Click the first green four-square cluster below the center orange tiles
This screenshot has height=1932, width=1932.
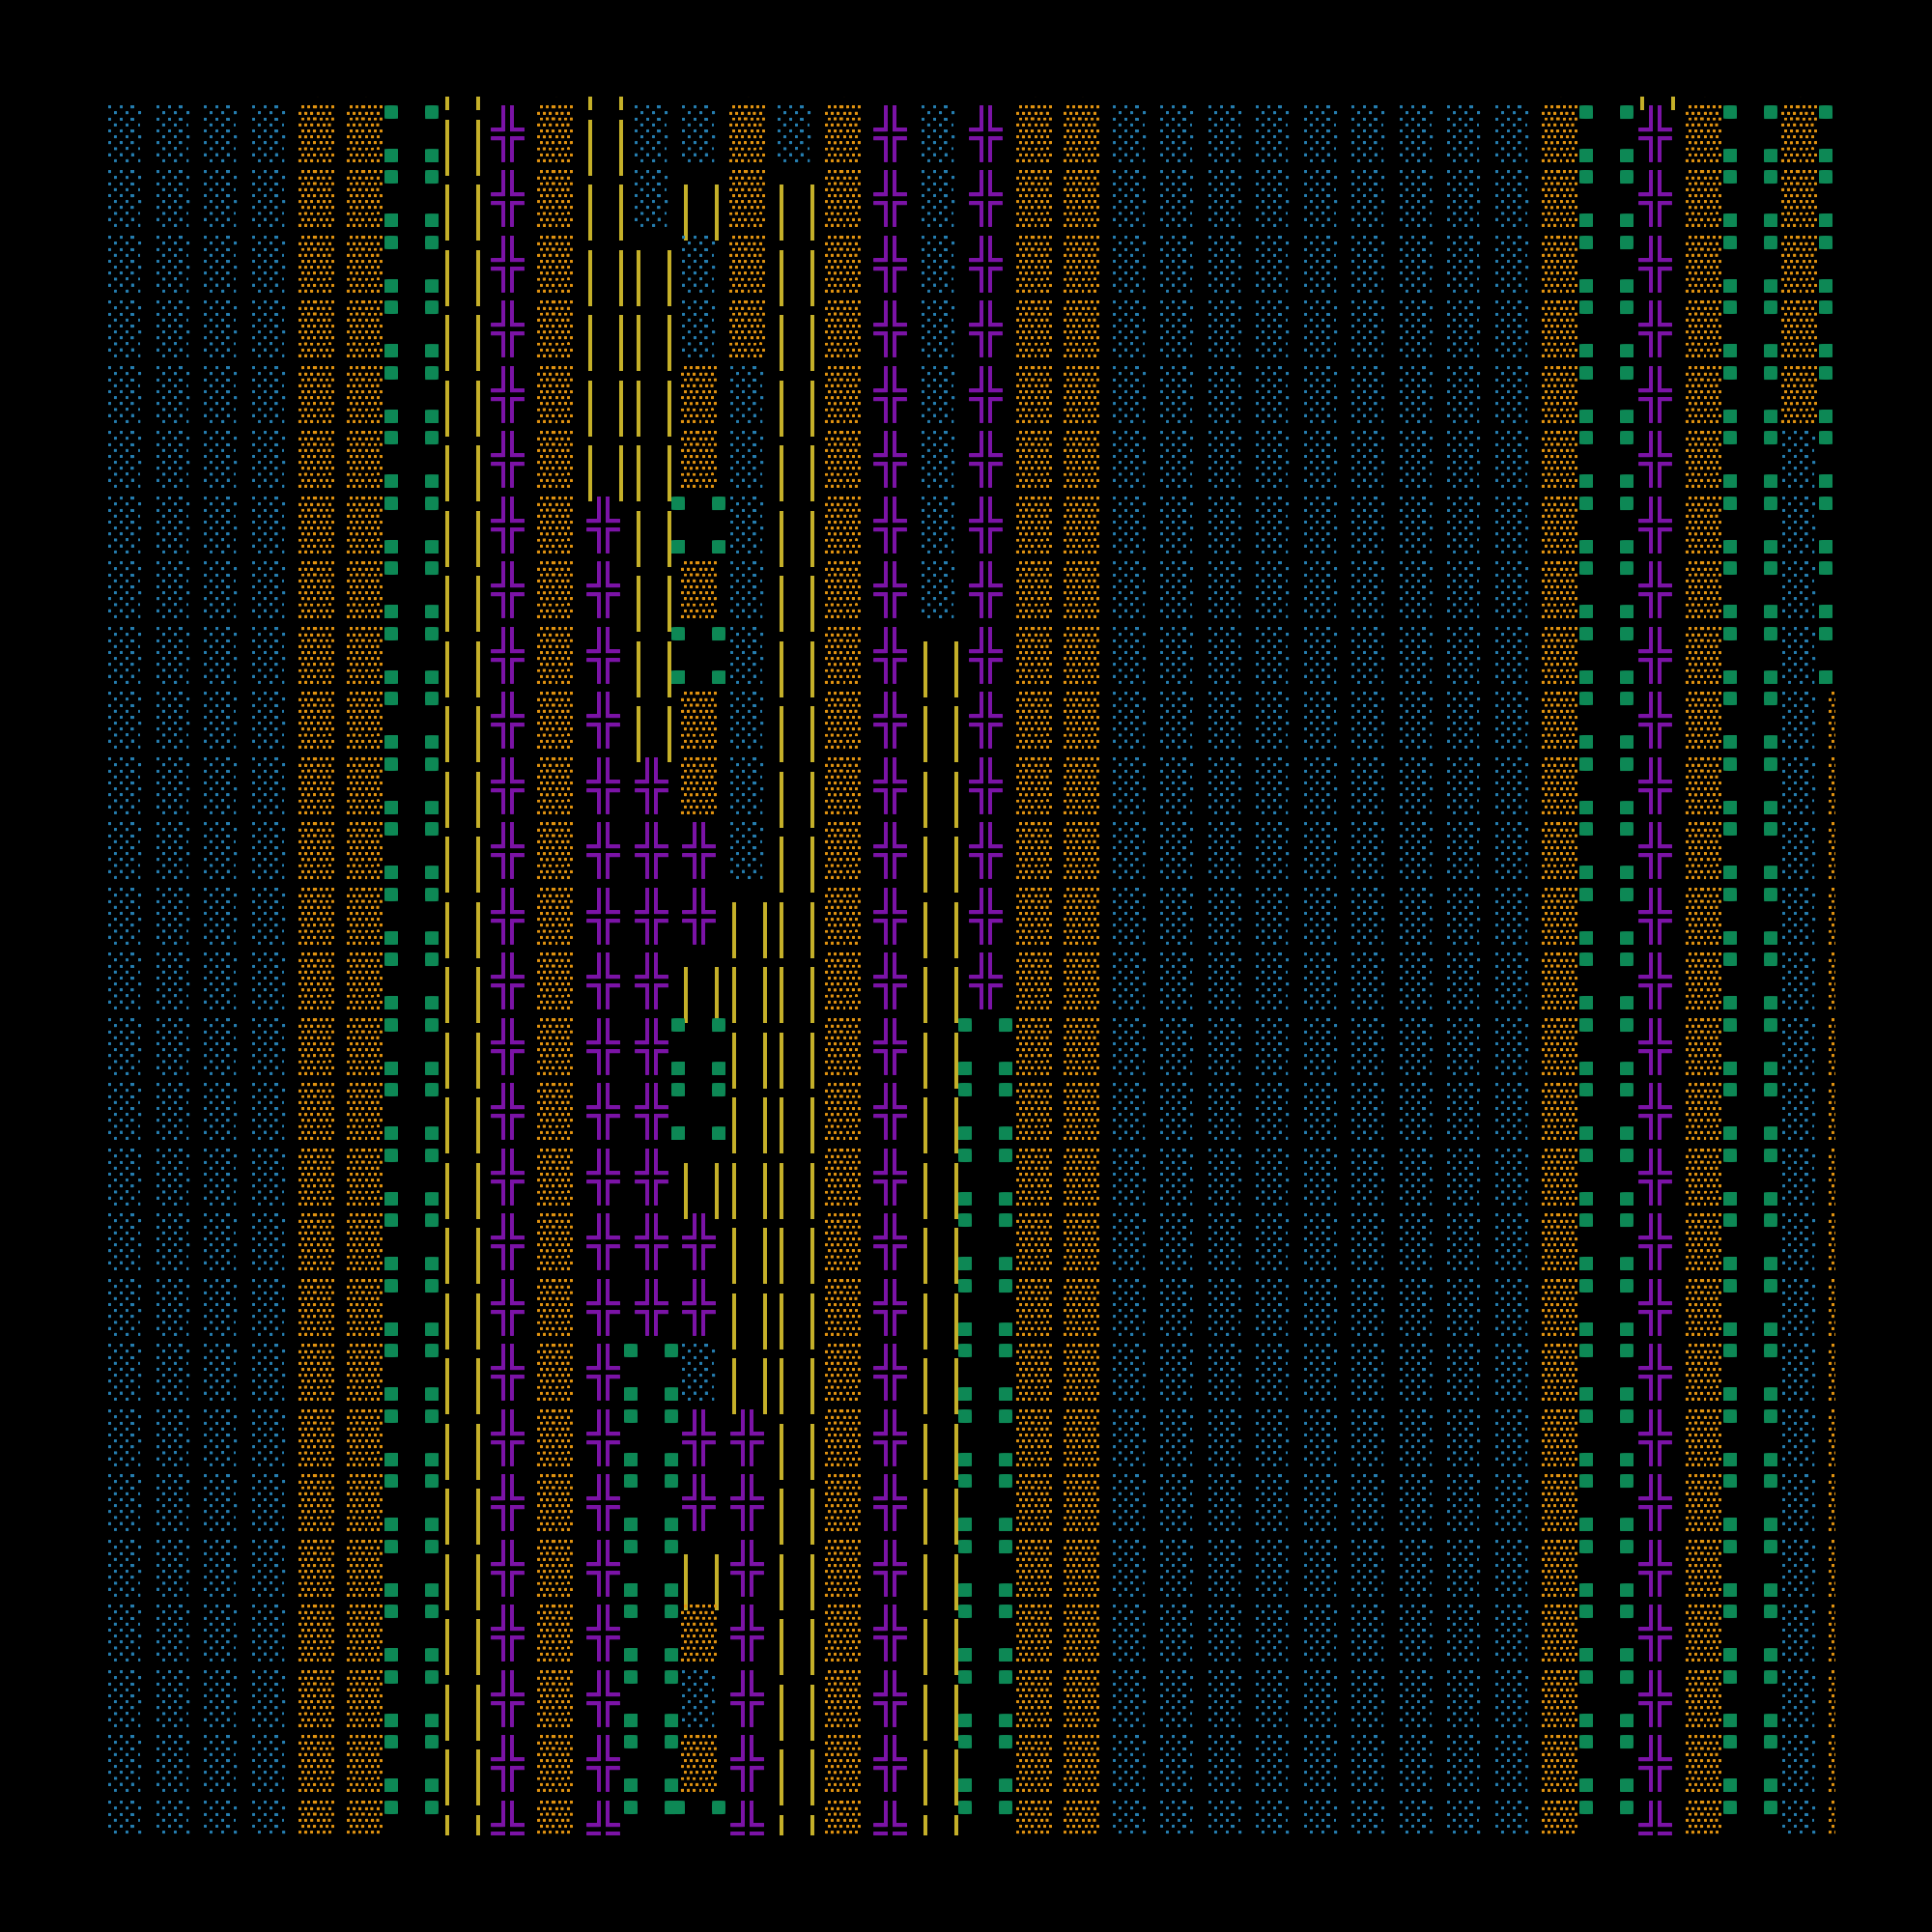tap(698, 525)
